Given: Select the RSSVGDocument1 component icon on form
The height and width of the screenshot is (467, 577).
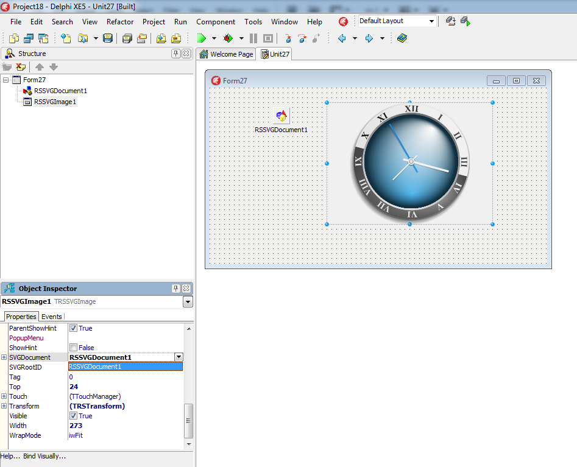Looking at the screenshot, I should (281, 115).
